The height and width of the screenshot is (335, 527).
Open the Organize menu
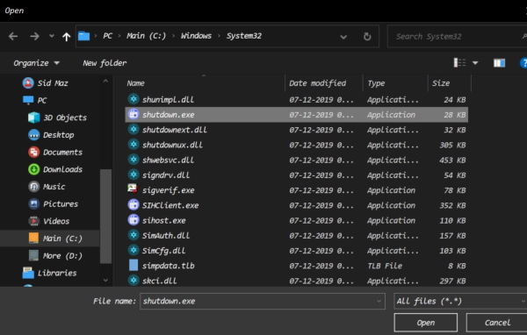pyautogui.click(x=36, y=63)
